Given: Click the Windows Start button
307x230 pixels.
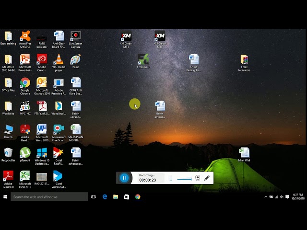Looking at the screenshot, I should [x=5, y=197].
